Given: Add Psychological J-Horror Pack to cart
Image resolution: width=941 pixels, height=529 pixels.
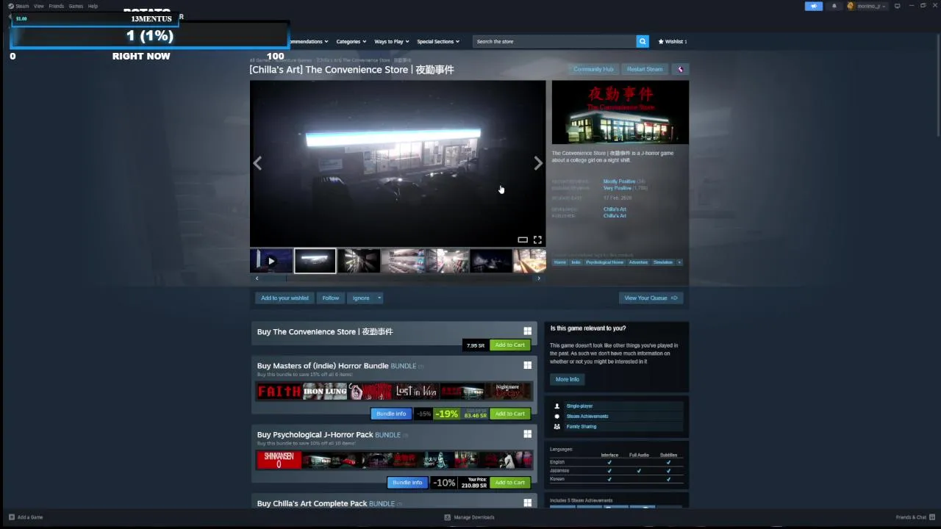Looking at the screenshot, I should pyautogui.click(x=509, y=483).
